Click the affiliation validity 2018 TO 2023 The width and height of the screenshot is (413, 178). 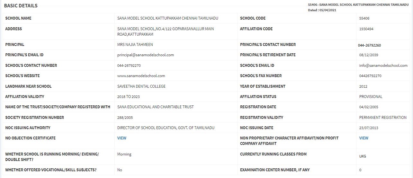click(x=129, y=97)
